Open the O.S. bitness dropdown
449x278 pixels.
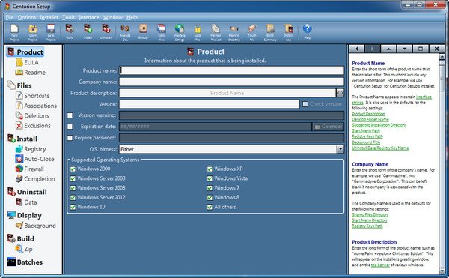pyautogui.click(x=340, y=149)
